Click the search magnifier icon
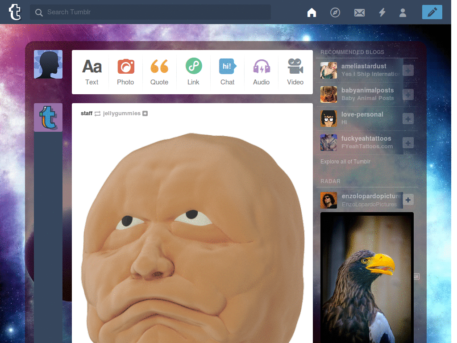This screenshot has height=343, width=457. tap(39, 13)
